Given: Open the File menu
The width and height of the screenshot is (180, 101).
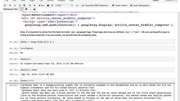Looking at the screenshot, I should pyautogui.click(x=6, y=1).
